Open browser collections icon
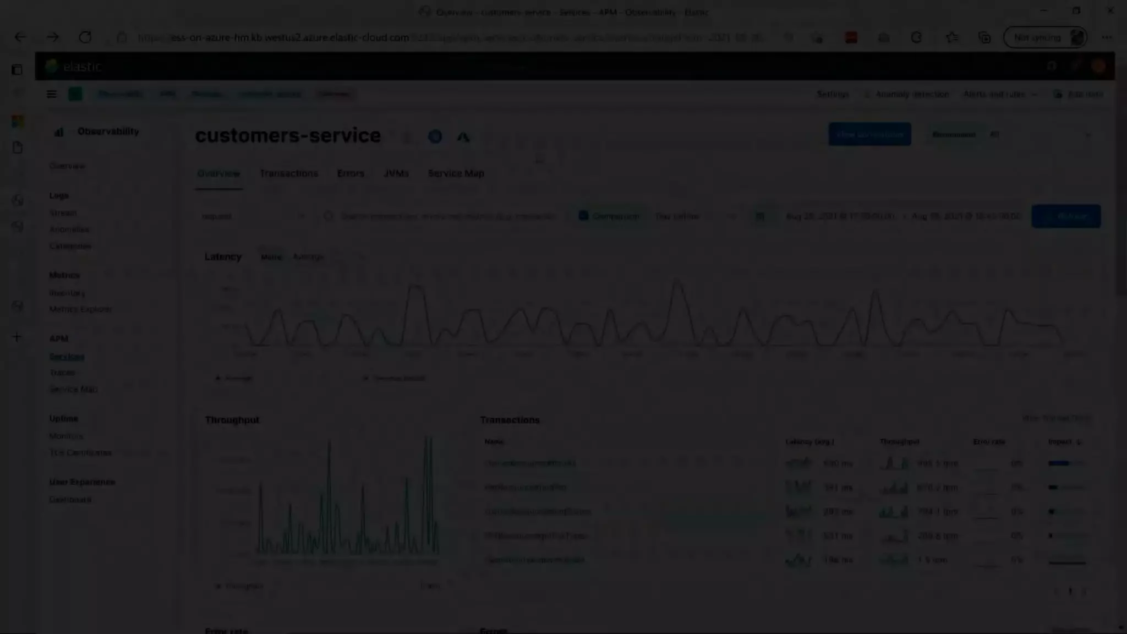This screenshot has height=634, width=1127. 984,37
